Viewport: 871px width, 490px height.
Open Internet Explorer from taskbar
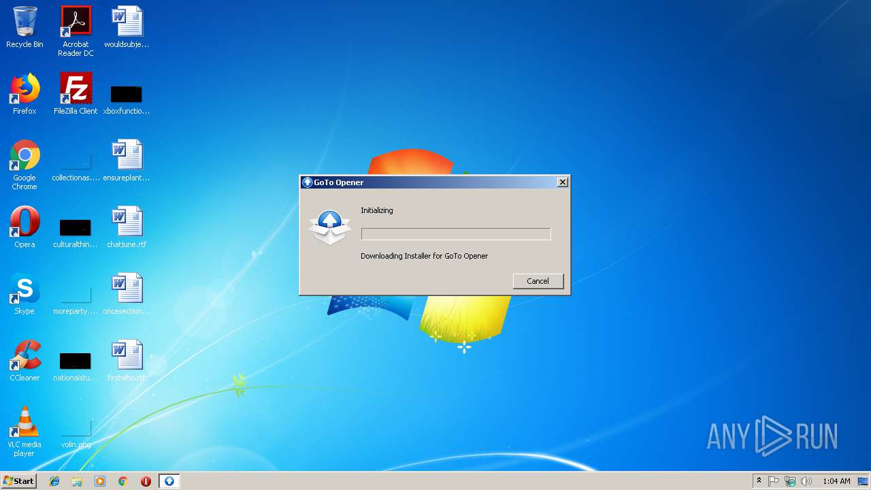[x=54, y=481]
